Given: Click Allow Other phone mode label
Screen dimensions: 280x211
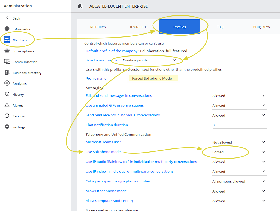Looking at the screenshot, I should click(106, 191).
